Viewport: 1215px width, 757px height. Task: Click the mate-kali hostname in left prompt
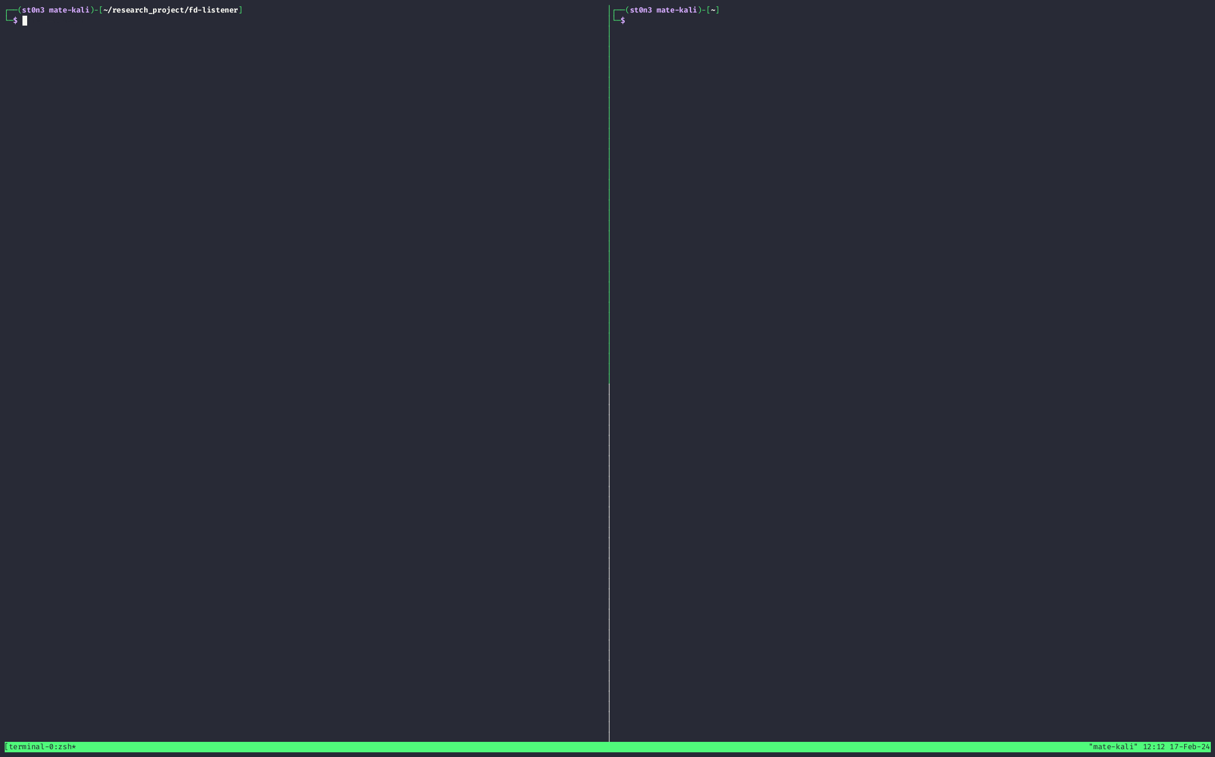tap(69, 10)
